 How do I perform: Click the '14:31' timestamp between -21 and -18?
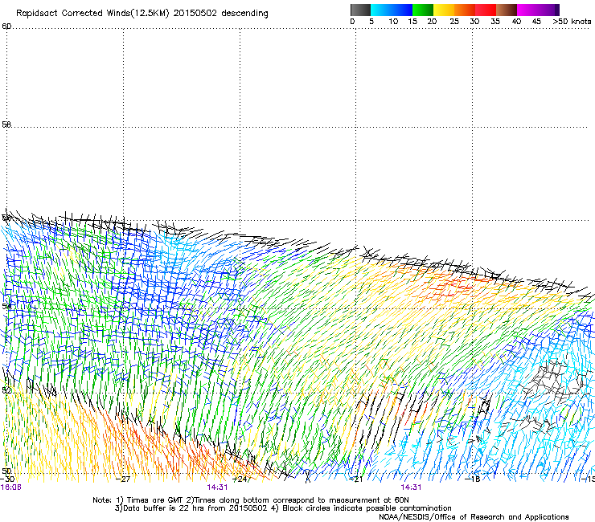click(x=411, y=487)
